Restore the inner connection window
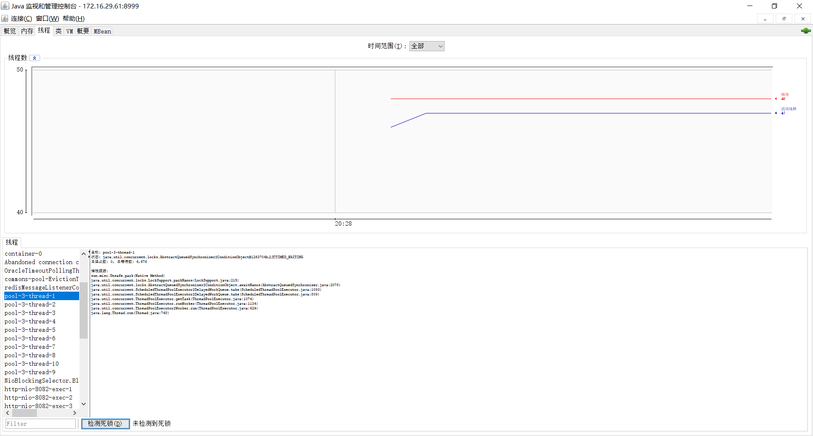The image size is (813, 436). 784,19
